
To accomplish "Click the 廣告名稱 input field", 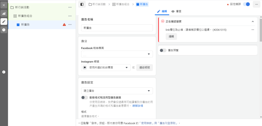I will tap(117, 28).
